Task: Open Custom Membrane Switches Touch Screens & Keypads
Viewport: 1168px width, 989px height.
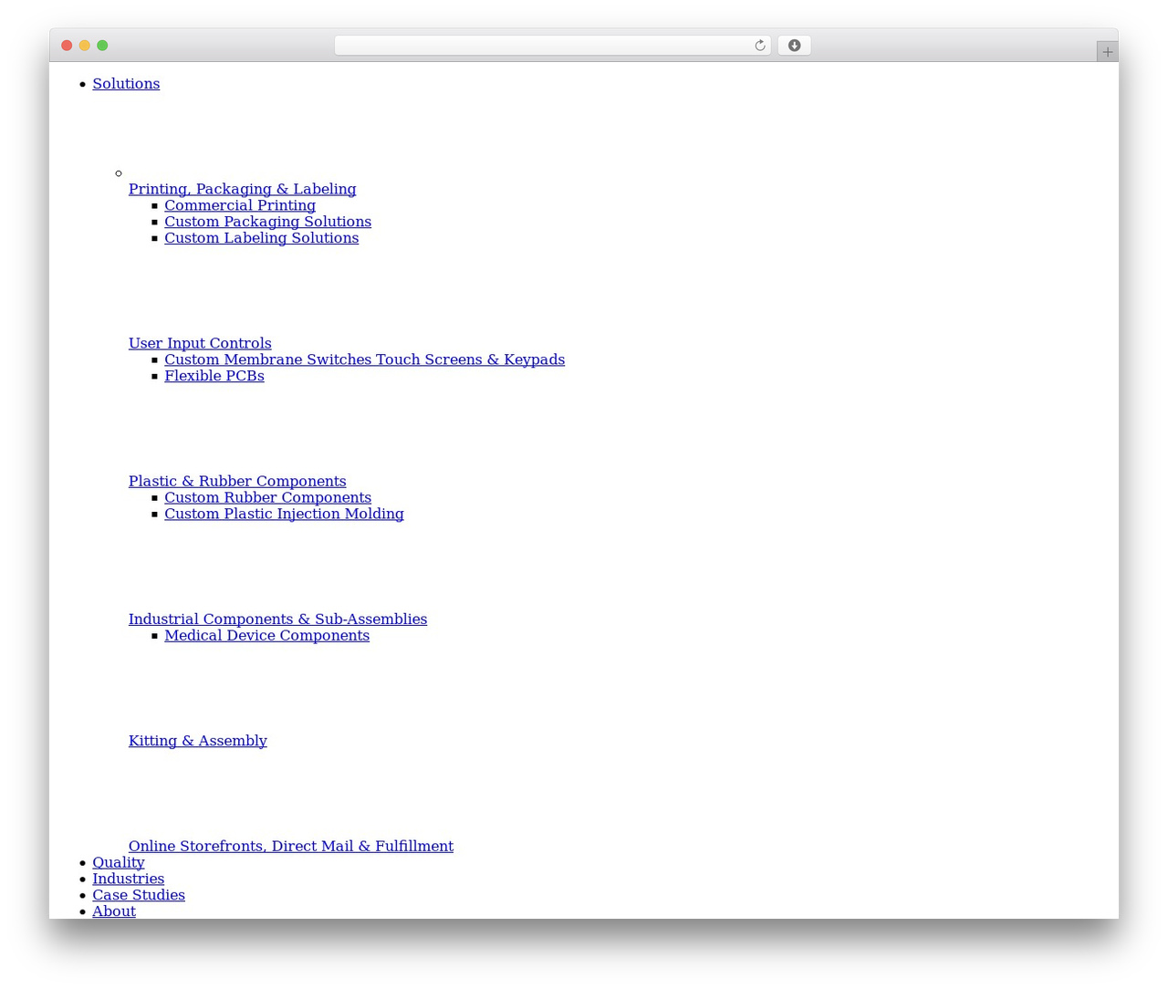Action: pos(364,360)
